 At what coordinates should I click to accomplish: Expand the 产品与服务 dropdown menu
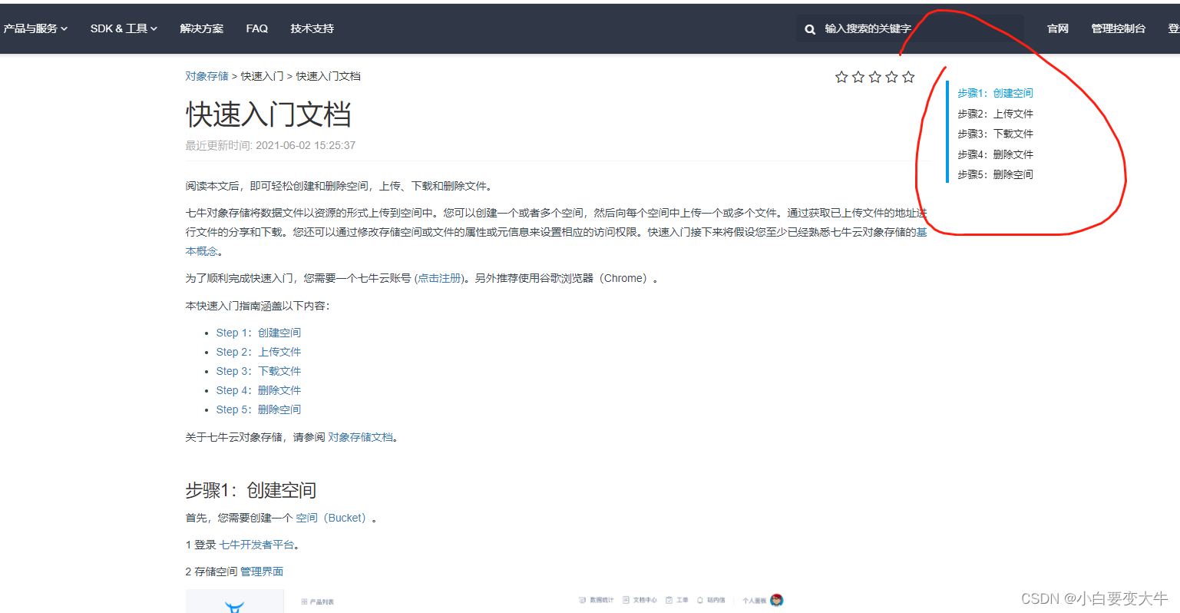35,28
